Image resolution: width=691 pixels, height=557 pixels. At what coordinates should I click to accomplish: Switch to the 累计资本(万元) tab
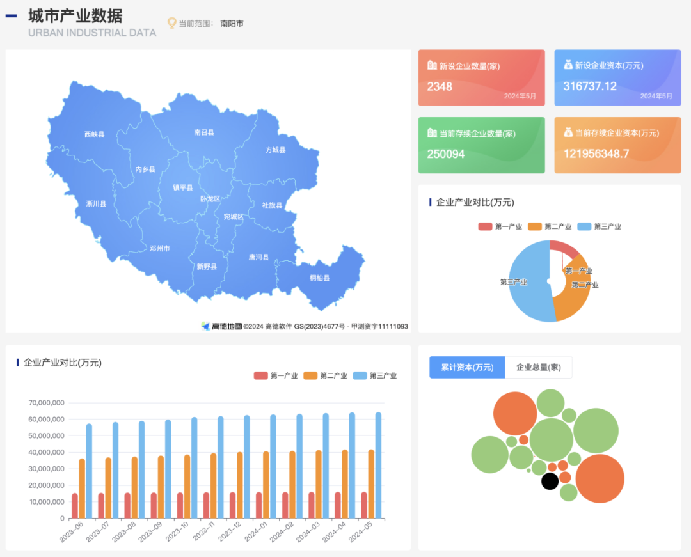click(467, 367)
